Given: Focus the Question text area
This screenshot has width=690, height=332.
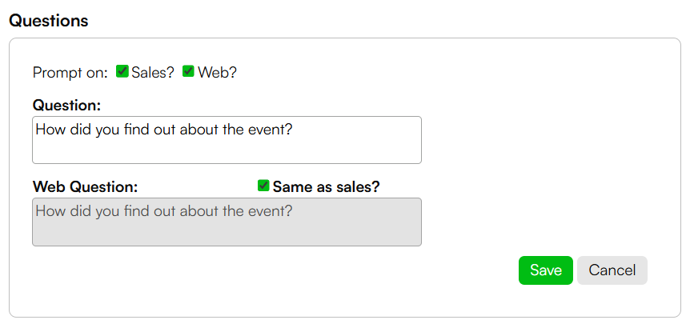Looking at the screenshot, I should pos(227,140).
